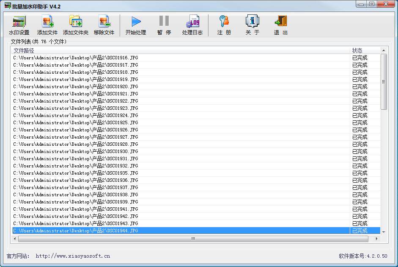This screenshot has height=267, width=398.
Task: Click the right arrow of horizontal scrollbar
Action: [x=377, y=239]
